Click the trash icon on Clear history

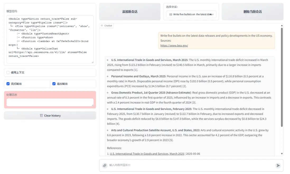[41, 116]
